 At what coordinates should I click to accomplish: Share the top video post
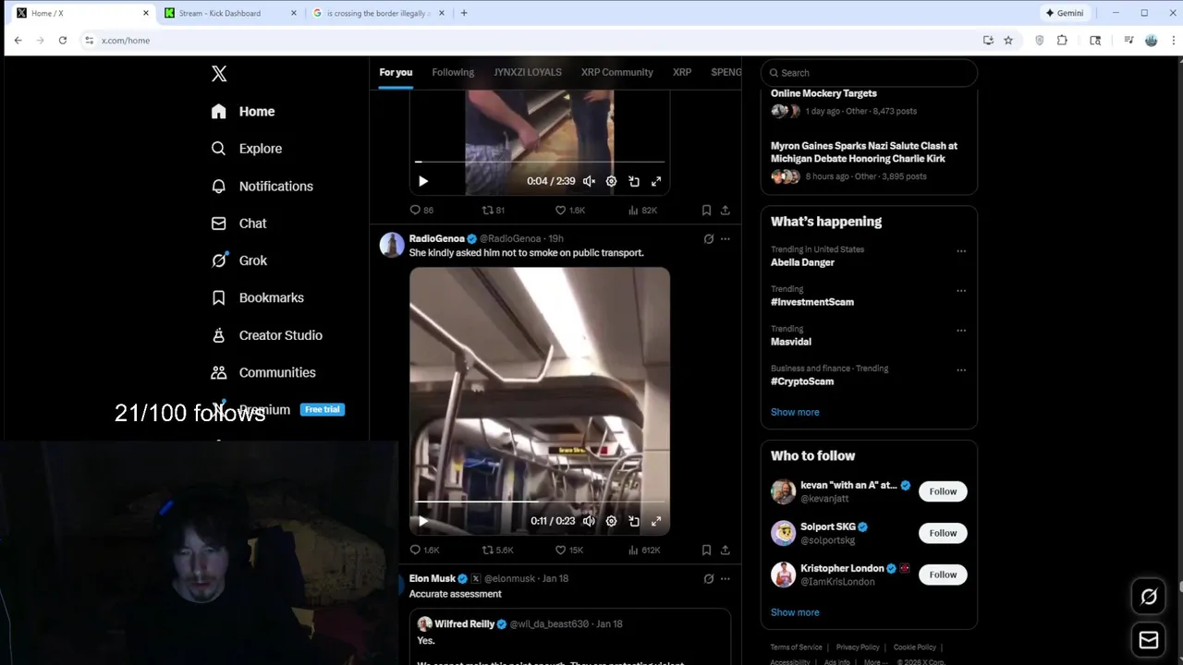point(726,210)
